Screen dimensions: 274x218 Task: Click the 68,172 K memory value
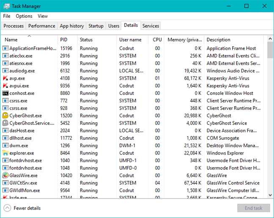pos(192,78)
